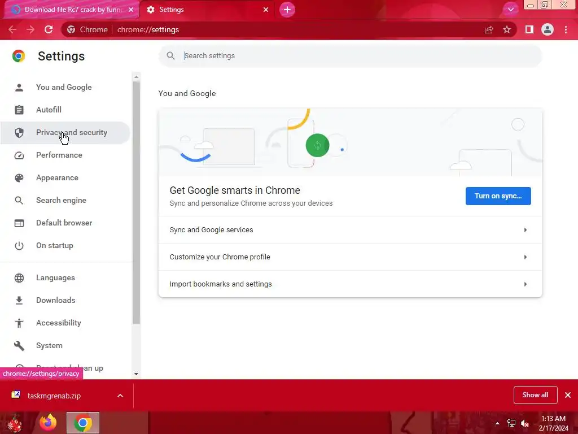Click the Turn on sync button

tap(498, 196)
